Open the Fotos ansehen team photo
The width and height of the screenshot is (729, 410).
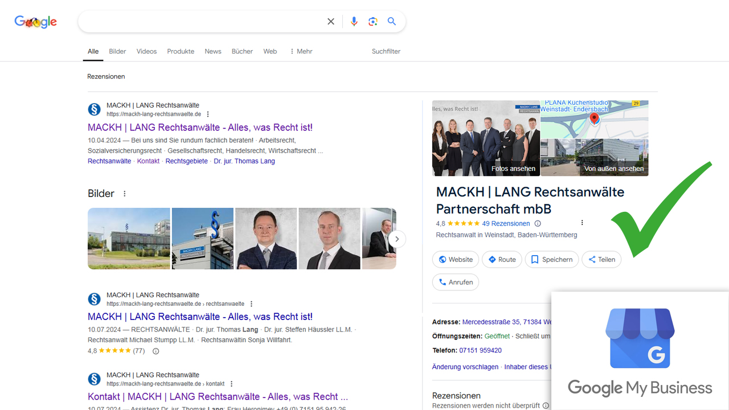coord(486,138)
